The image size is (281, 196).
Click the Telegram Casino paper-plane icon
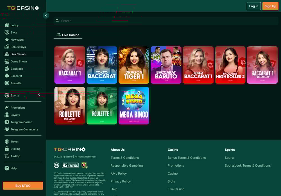(x=7, y=122)
